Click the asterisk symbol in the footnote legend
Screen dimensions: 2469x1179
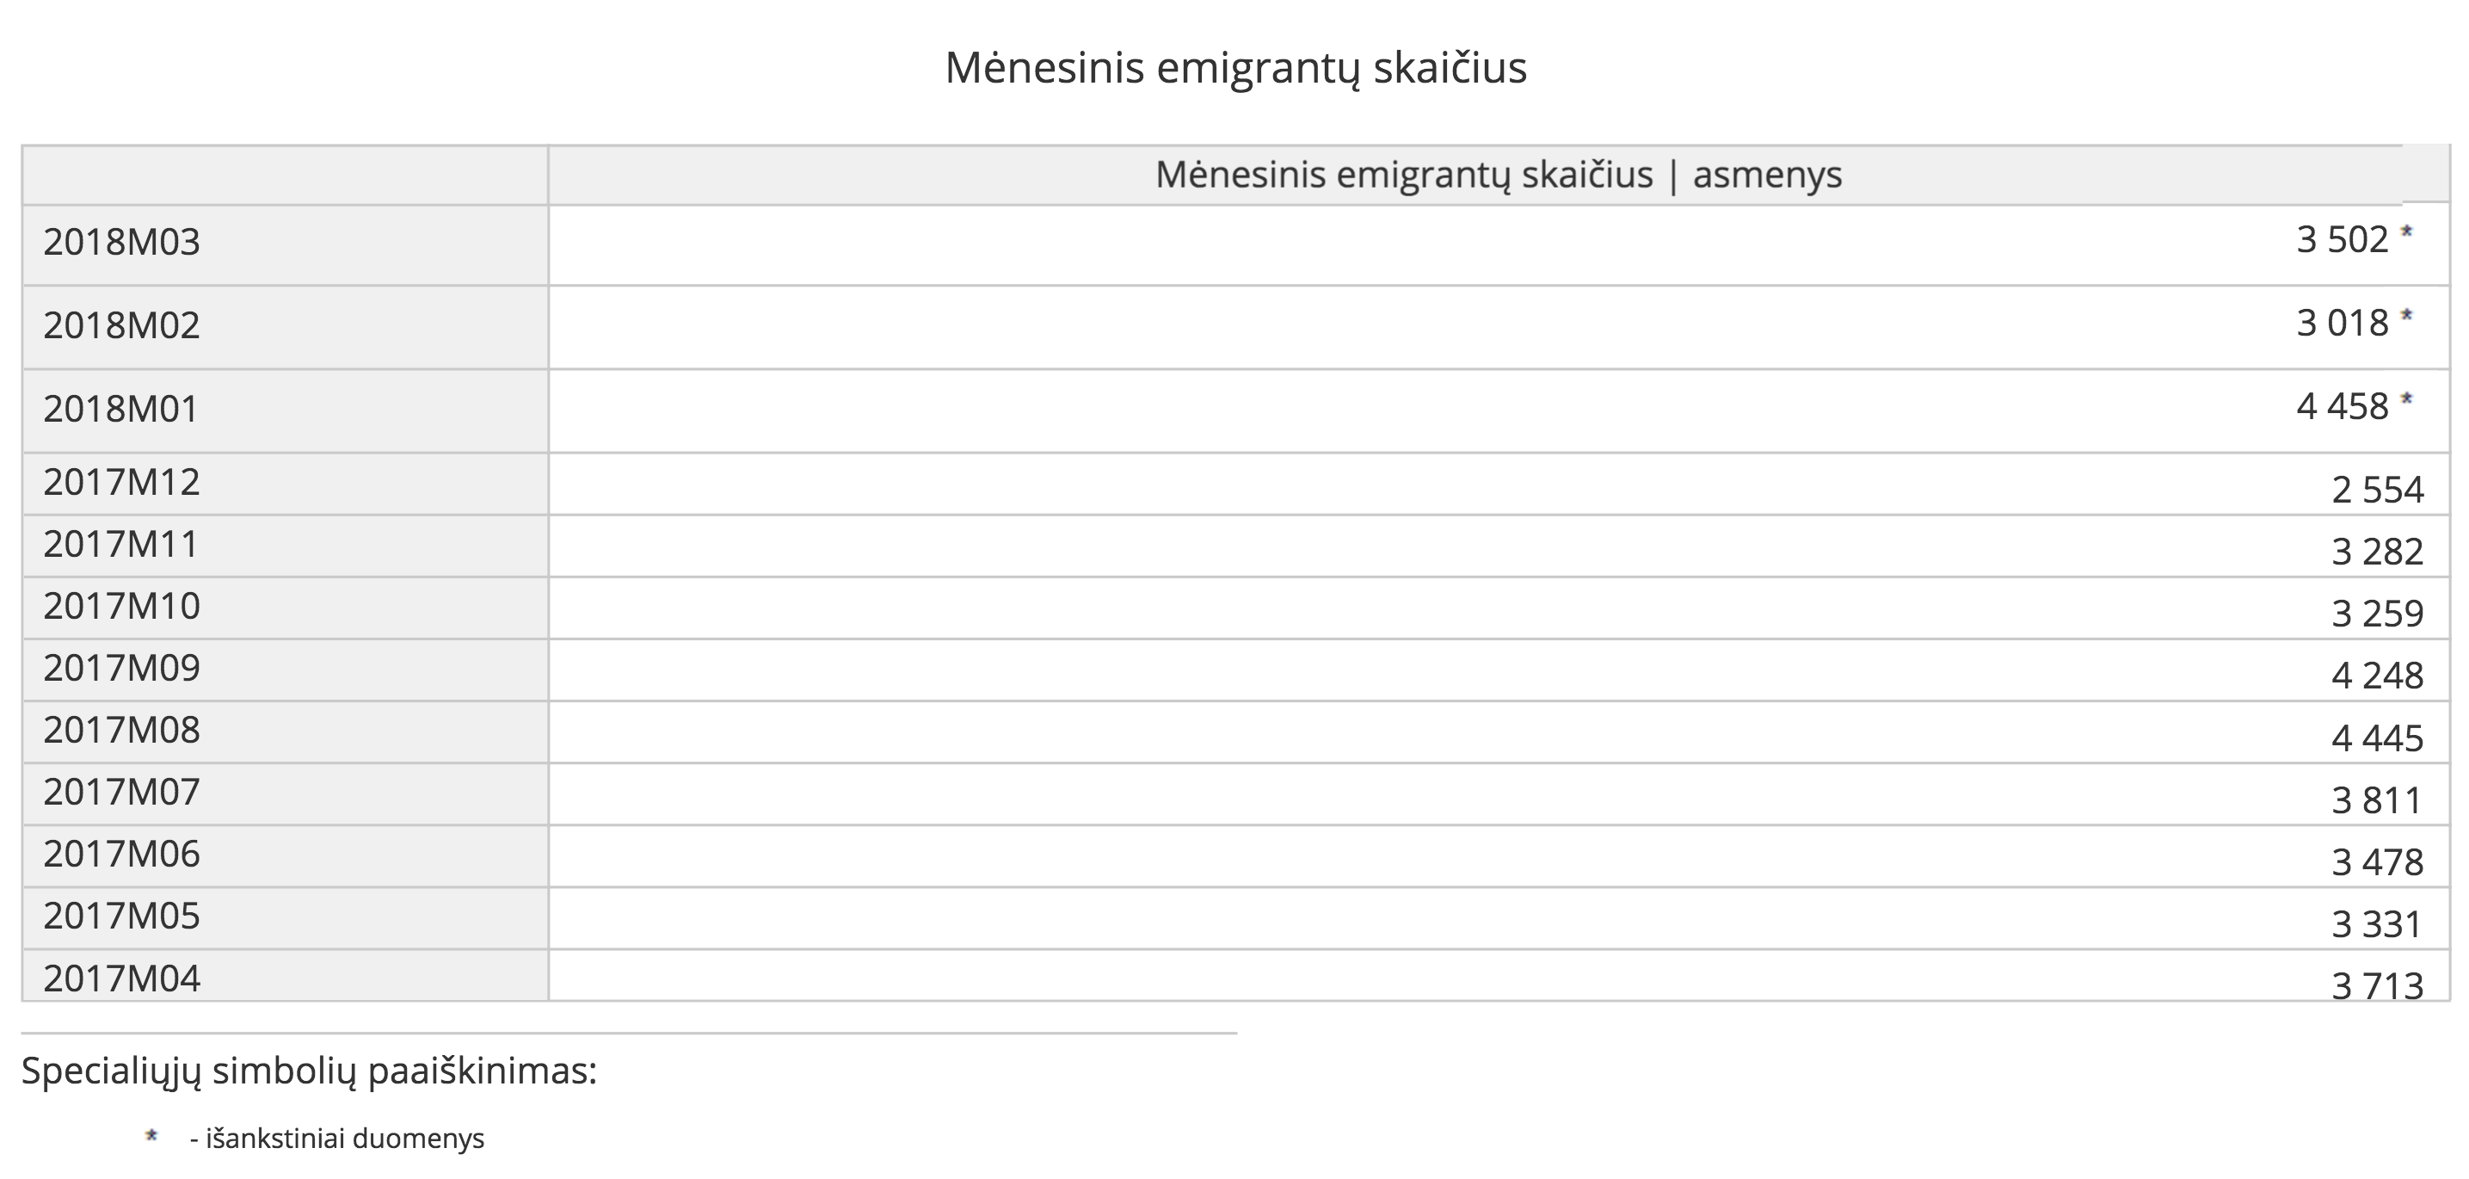[x=151, y=1137]
